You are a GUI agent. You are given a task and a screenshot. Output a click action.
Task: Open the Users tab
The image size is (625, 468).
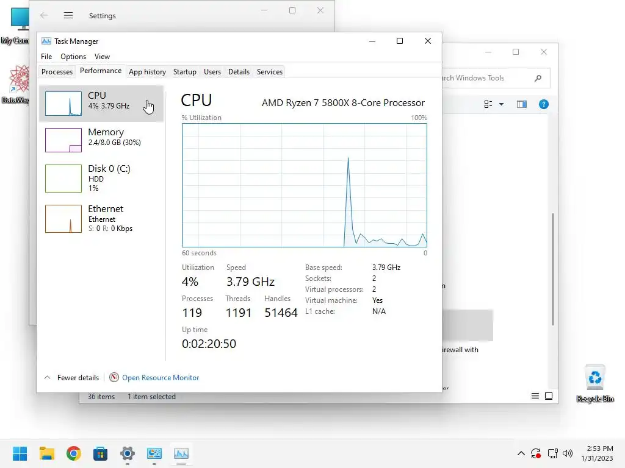point(212,72)
